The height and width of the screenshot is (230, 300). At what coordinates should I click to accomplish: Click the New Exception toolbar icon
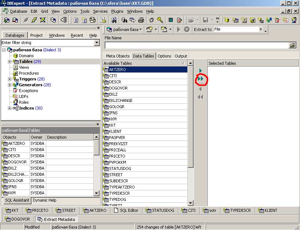pyautogui.click(x=277, y=20)
